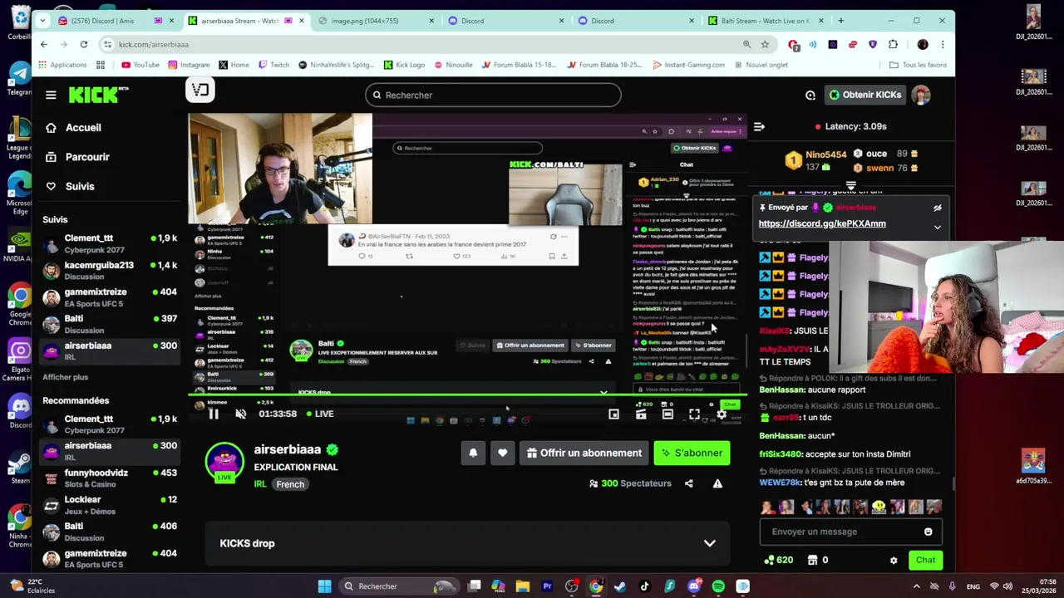The image size is (1064, 598).
Task: Open the Kick hamburger sidebar menu
Action: coord(51,95)
